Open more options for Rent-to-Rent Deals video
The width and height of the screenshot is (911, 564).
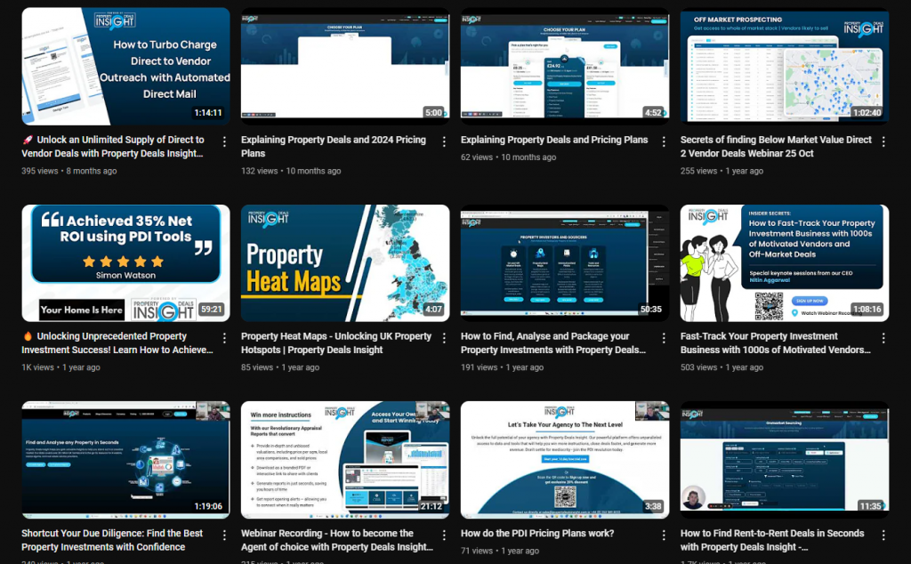[x=883, y=535]
